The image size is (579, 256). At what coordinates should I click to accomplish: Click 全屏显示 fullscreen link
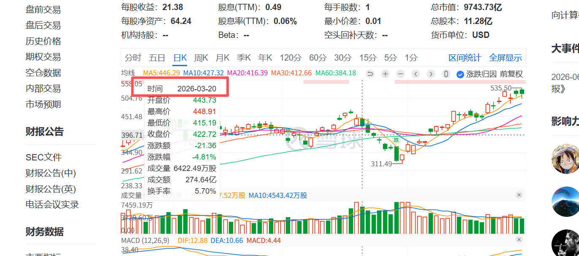(506, 58)
